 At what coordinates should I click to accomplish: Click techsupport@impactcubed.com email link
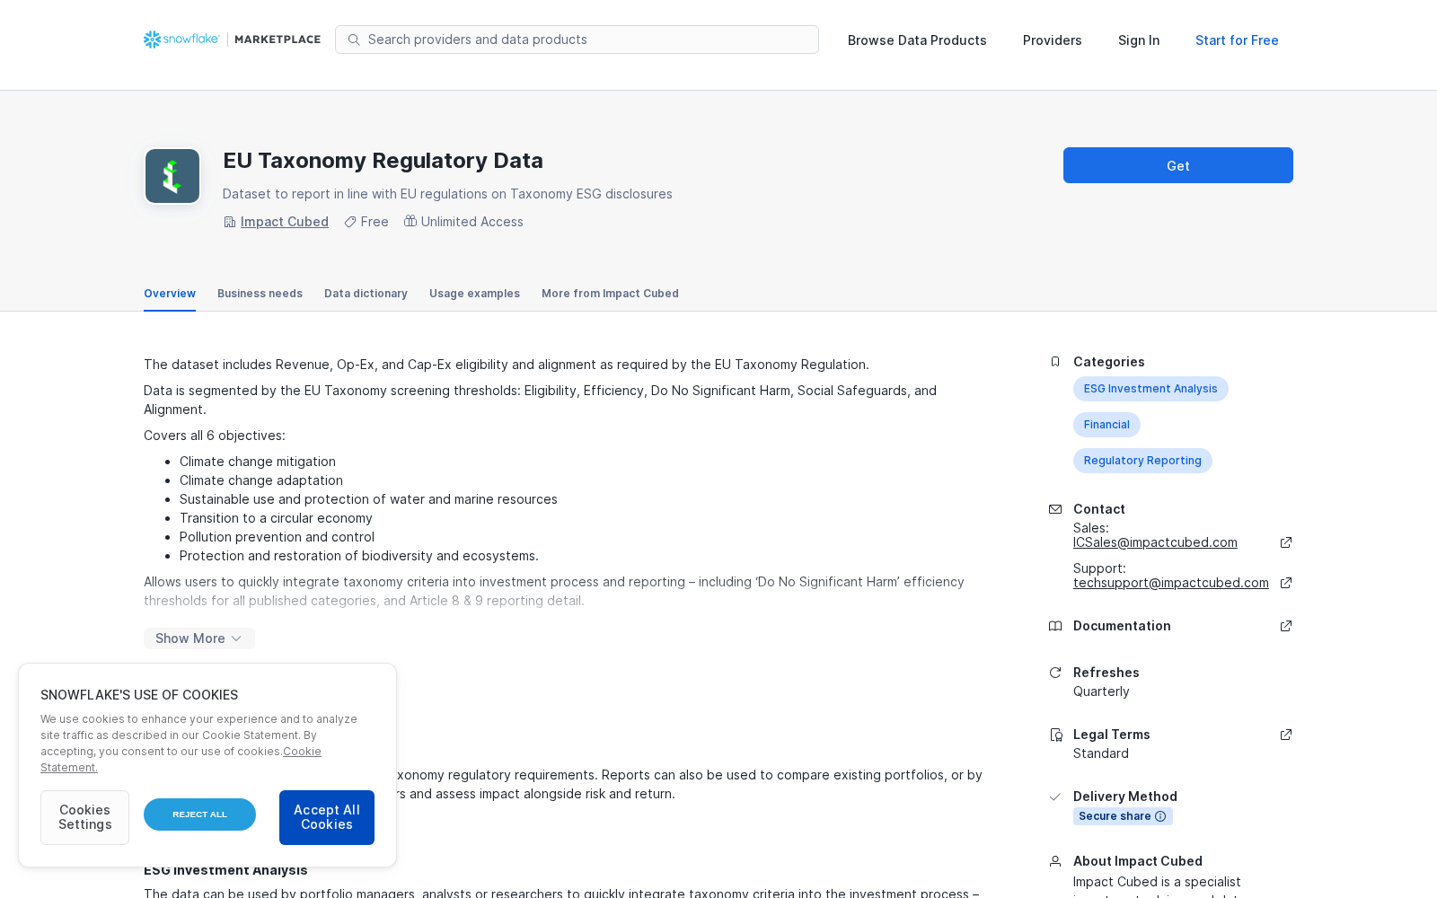pyautogui.click(x=1171, y=583)
